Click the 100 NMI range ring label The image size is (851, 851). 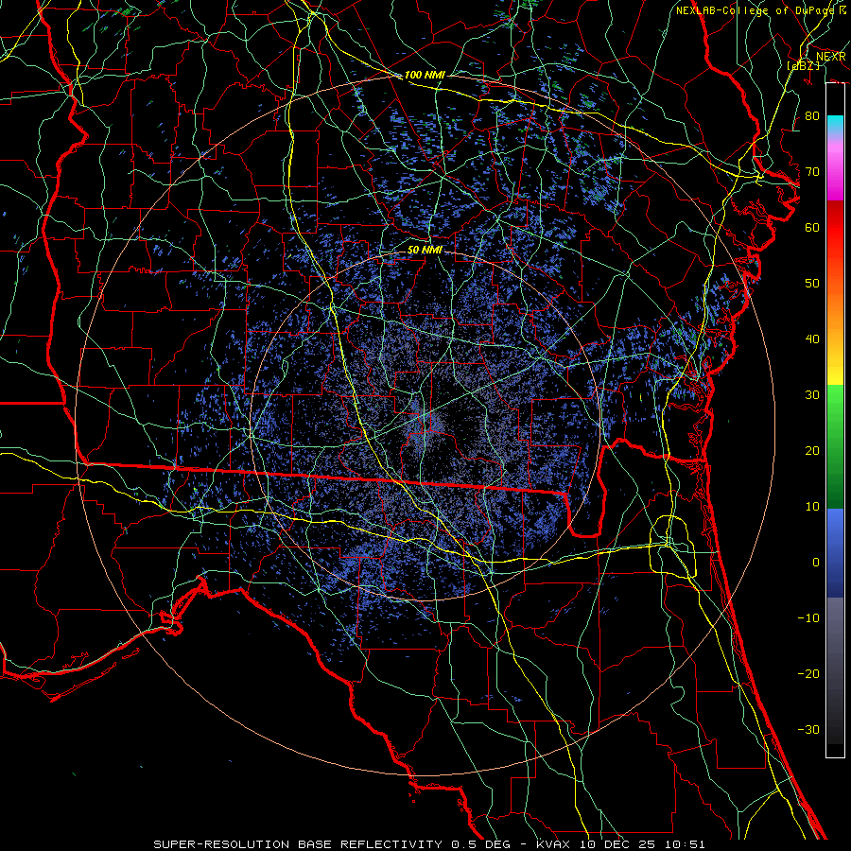click(425, 75)
